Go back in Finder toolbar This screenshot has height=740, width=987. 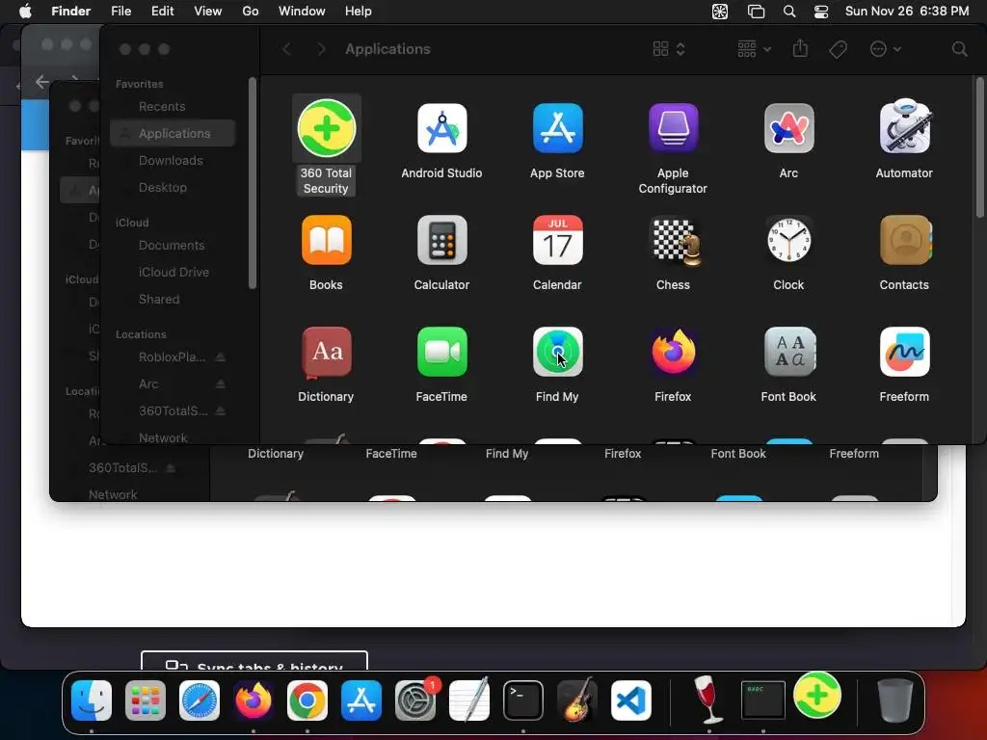[287, 49]
